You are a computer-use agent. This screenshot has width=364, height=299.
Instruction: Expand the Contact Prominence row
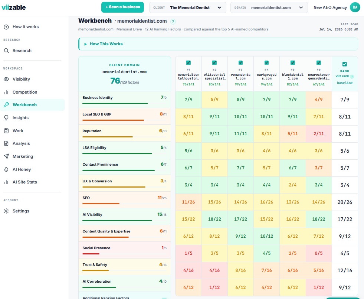pos(125,166)
